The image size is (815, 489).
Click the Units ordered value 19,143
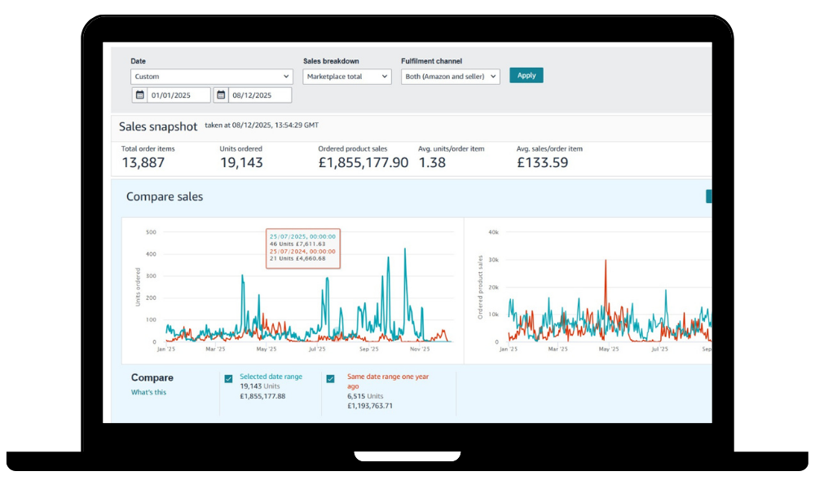click(242, 162)
